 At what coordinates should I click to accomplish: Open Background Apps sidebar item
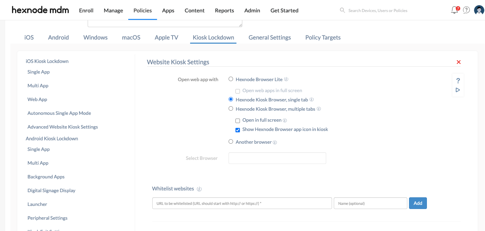coord(46,177)
